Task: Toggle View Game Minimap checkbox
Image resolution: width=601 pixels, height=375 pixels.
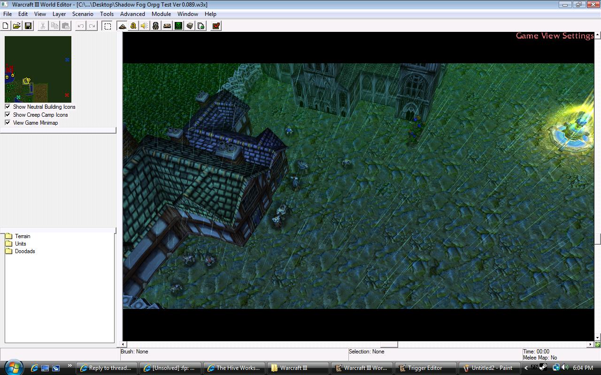Action: pos(8,122)
